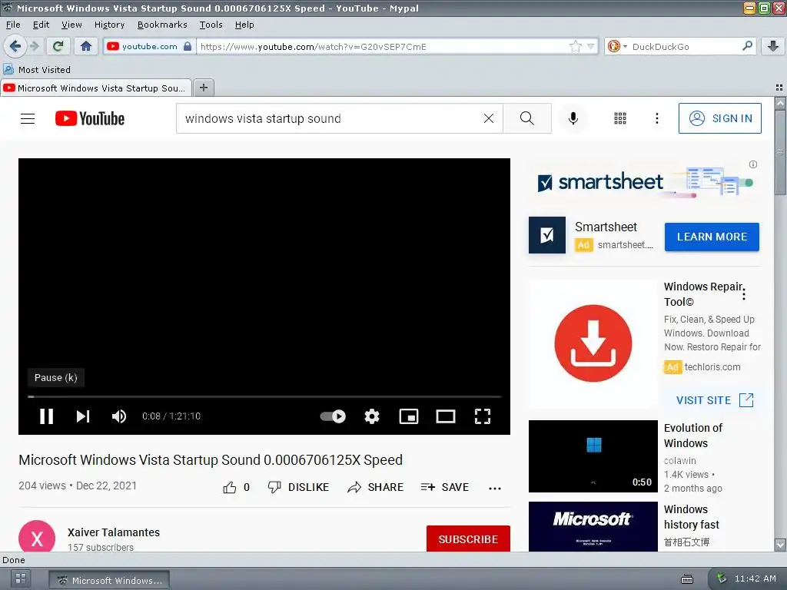Seek using the video progress bar
The height and width of the screenshot is (590, 787).
coord(264,396)
